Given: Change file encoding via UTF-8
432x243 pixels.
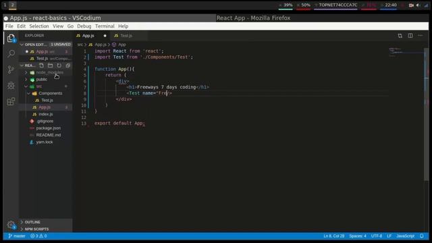Looking at the screenshot, I should tap(377, 236).
